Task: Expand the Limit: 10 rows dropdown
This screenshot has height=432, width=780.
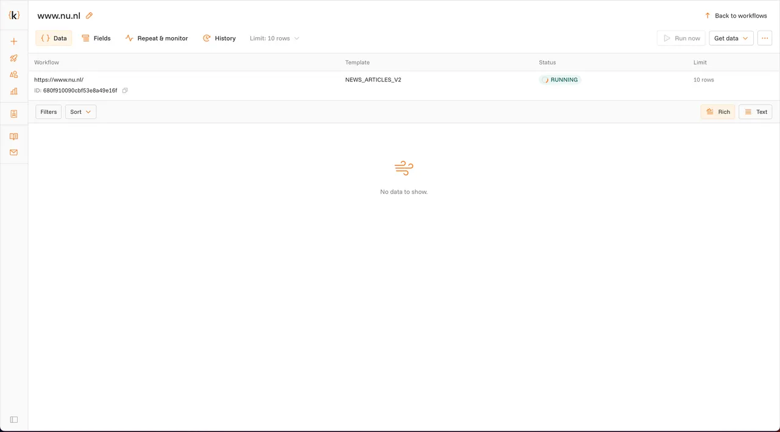Action: 274,38
